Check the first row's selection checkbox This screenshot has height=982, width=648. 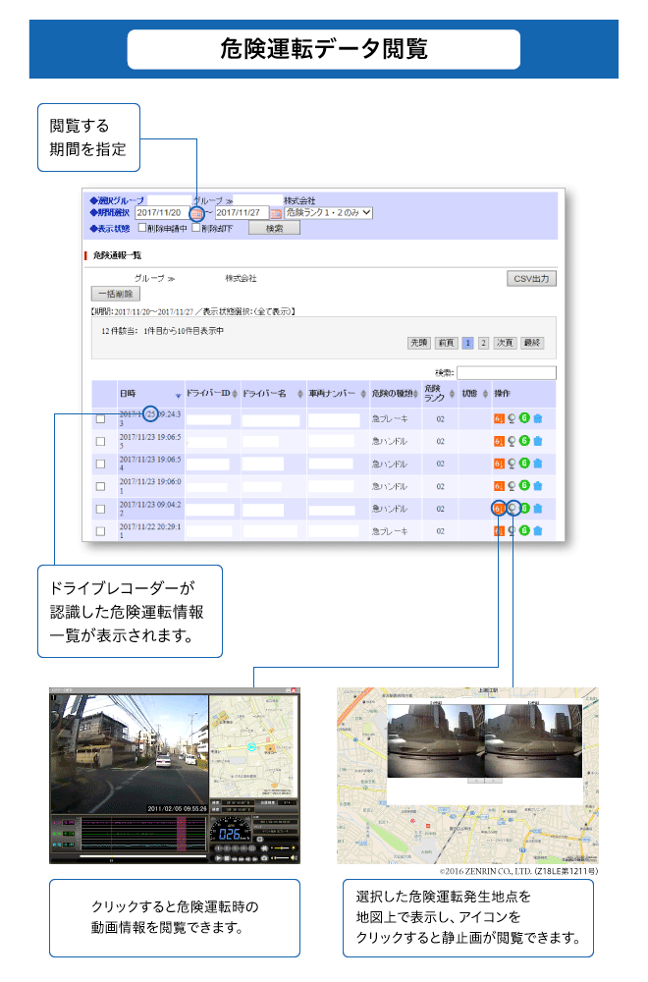[100, 418]
